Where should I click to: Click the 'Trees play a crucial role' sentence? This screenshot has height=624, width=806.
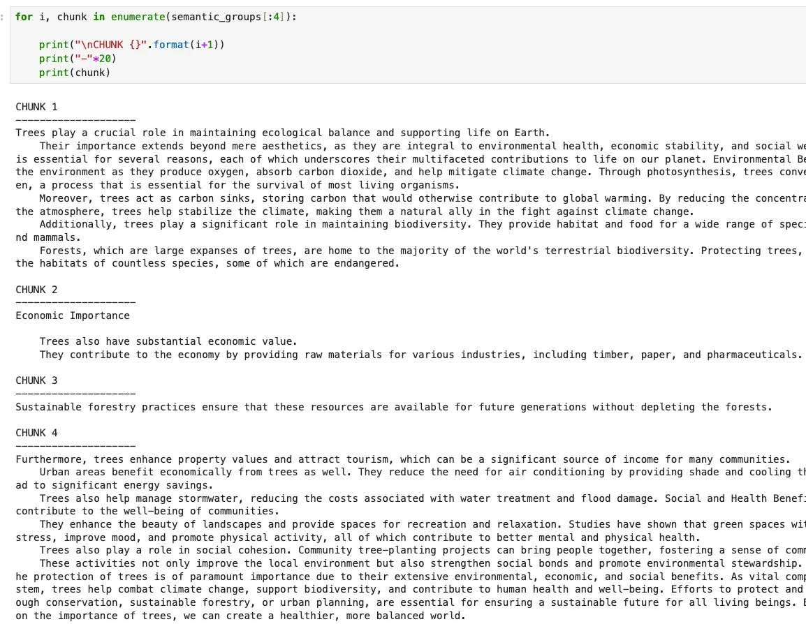coord(282,133)
